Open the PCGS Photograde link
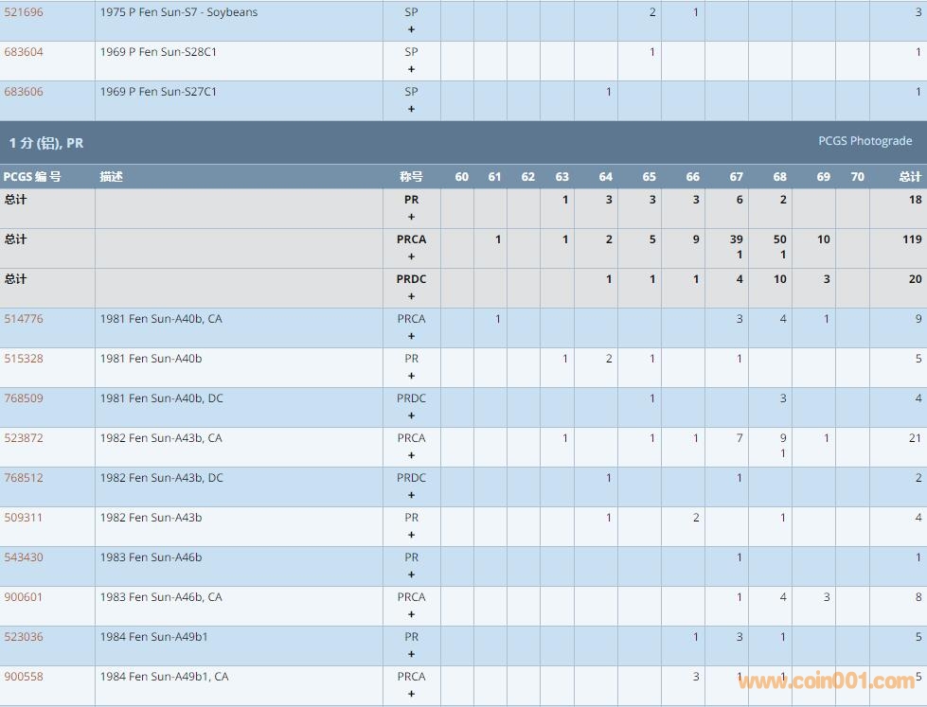927x707 pixels. (x=865, y=141)
